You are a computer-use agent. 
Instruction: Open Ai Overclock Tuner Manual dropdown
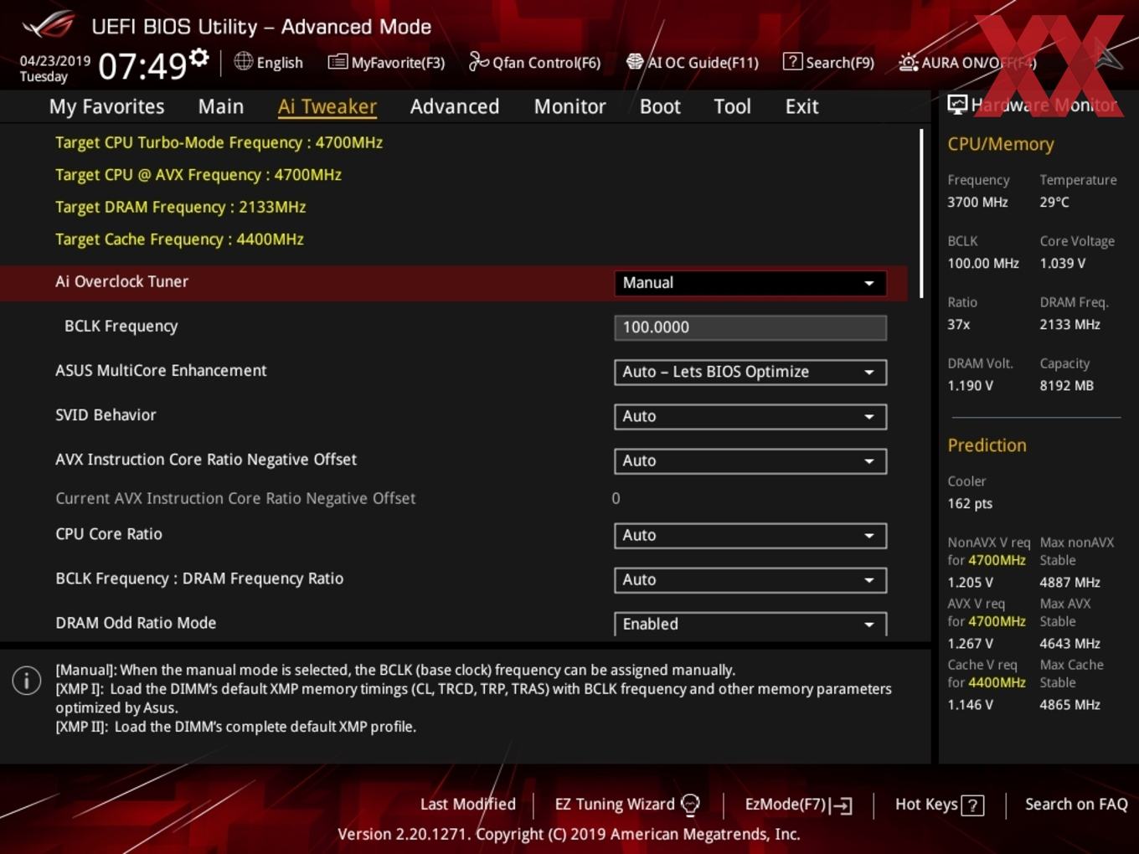(750, 283)
